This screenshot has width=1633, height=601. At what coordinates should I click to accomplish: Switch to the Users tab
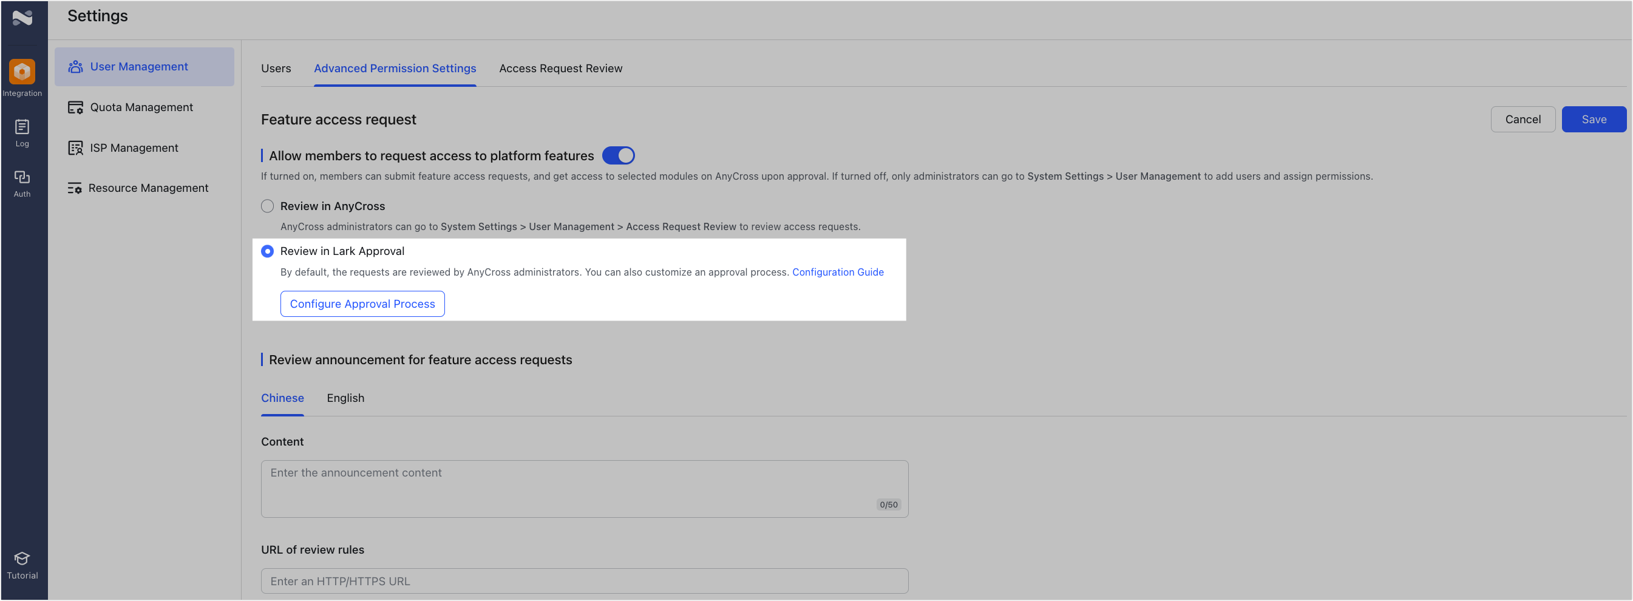click(x=276, y=69)
